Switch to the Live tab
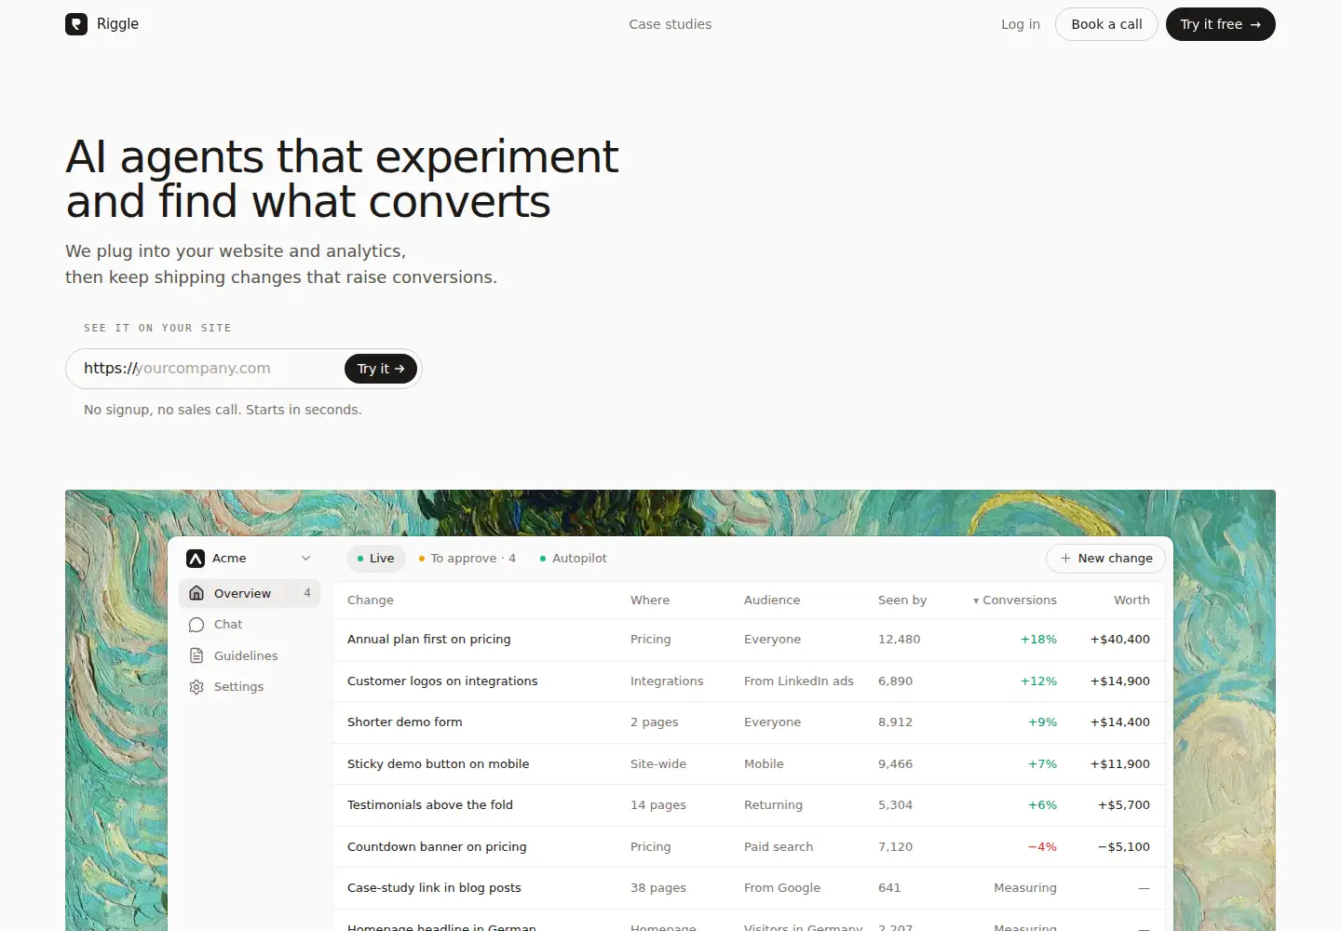The width and height of the screenshot is (1341, 931). pyautogui.click(x=376, y=559)
